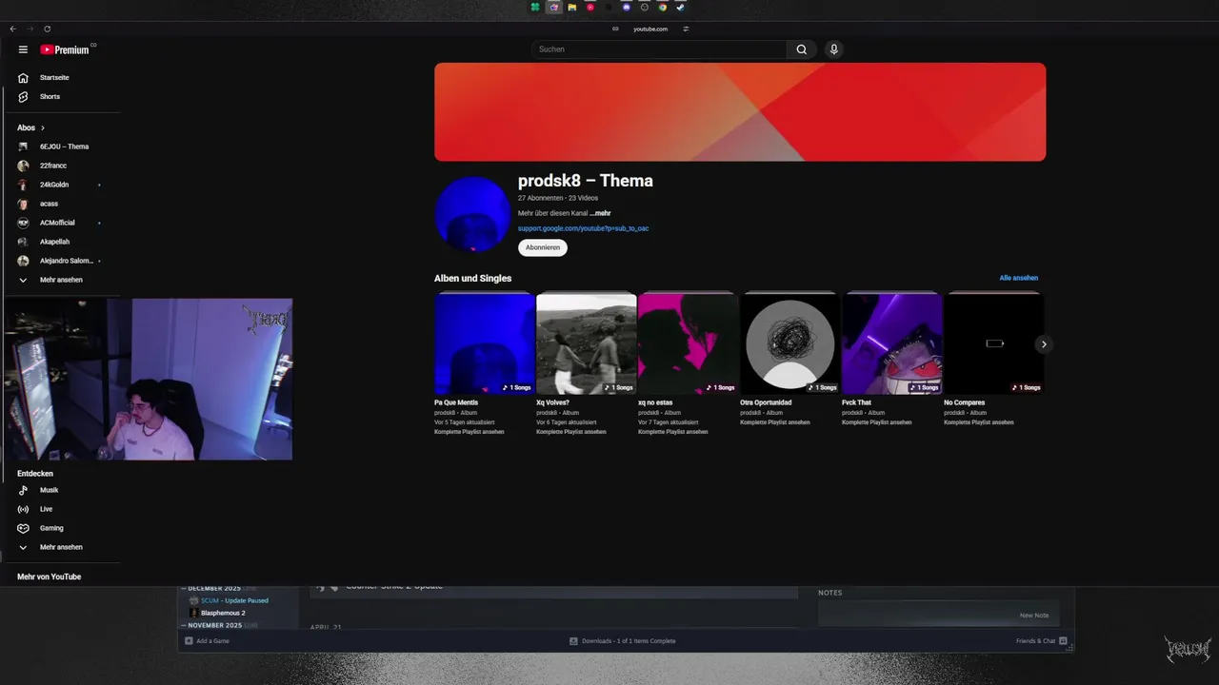This screenshot has width=1219, height=685.
Task: Start voice search with microphone icon
Action: tap(834, 49)
